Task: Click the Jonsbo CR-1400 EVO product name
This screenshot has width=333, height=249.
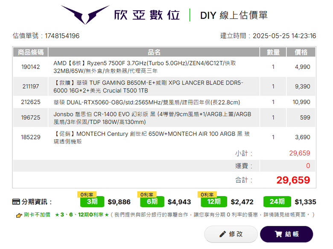Action: click(152, 118)
